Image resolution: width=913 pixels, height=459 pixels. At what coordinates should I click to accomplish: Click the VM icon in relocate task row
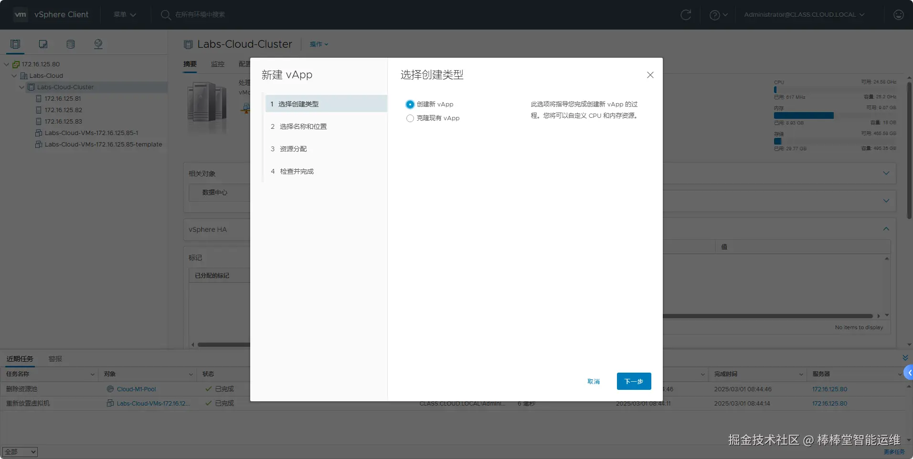[110, 403]
